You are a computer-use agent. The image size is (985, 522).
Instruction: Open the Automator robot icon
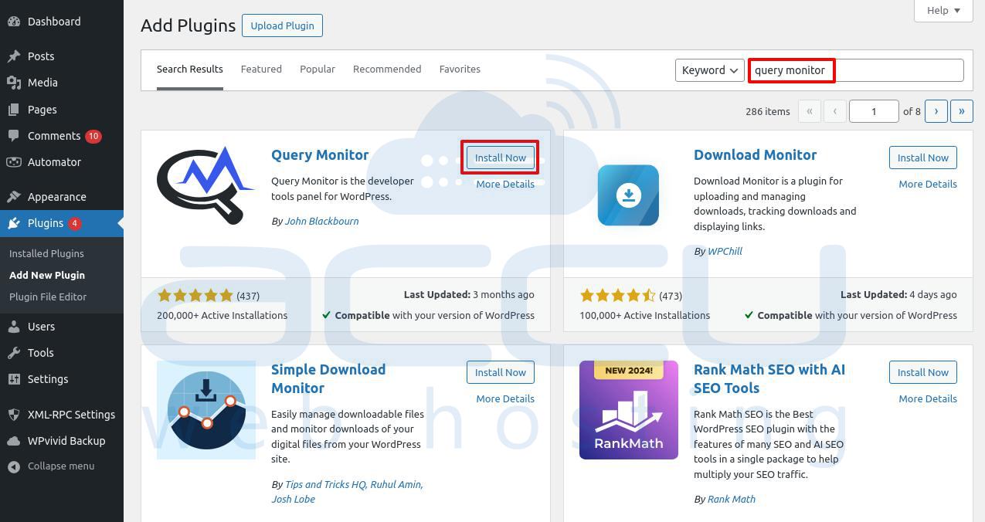coord(14,162)
